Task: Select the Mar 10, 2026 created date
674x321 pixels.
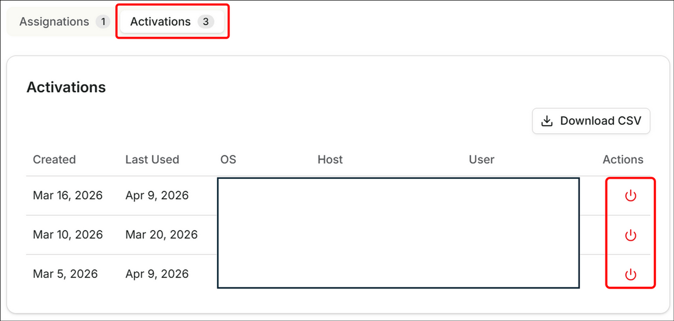Action: pos(67,235)
